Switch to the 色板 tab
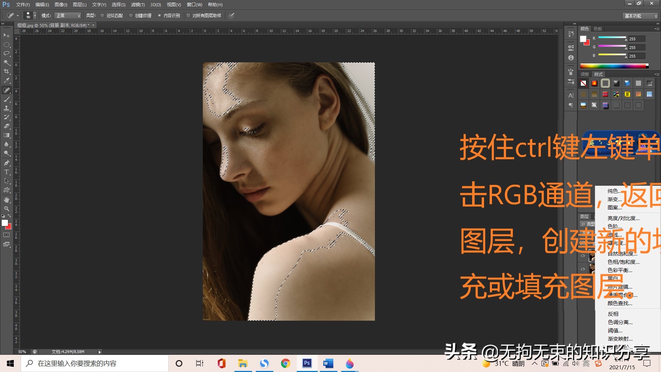 (x=598, y=29)
